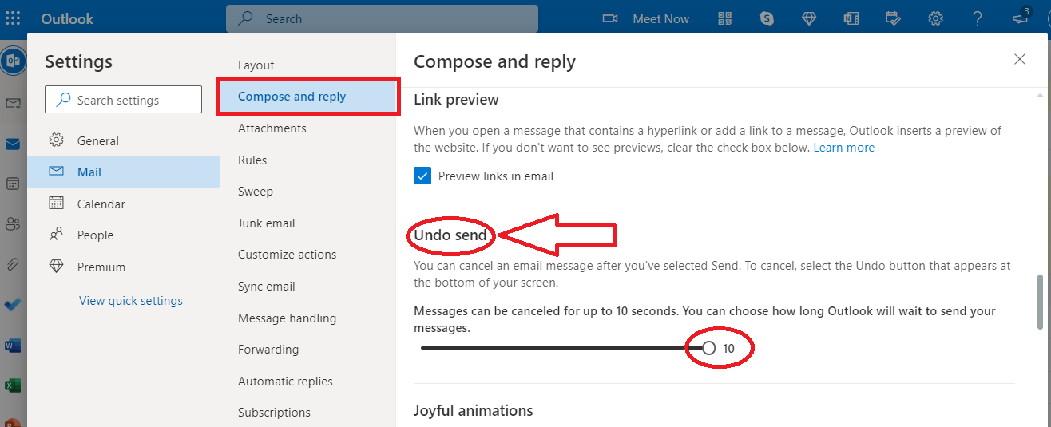Viewport: 1051px width, 427px height.
Task: Open OneNote feed icon
Action: pyautogui.click(x=851, y=18)
